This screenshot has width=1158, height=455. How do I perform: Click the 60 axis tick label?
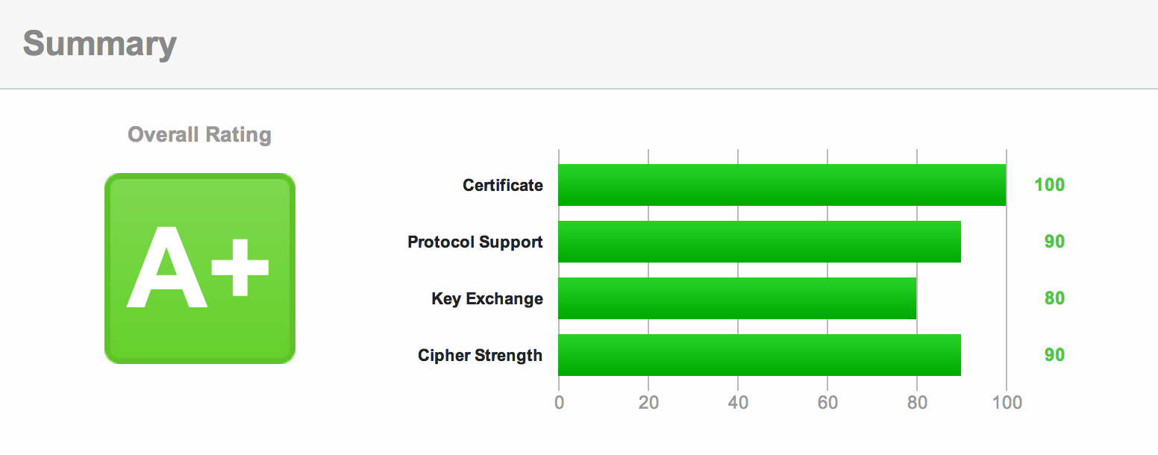tap(827, 402)
